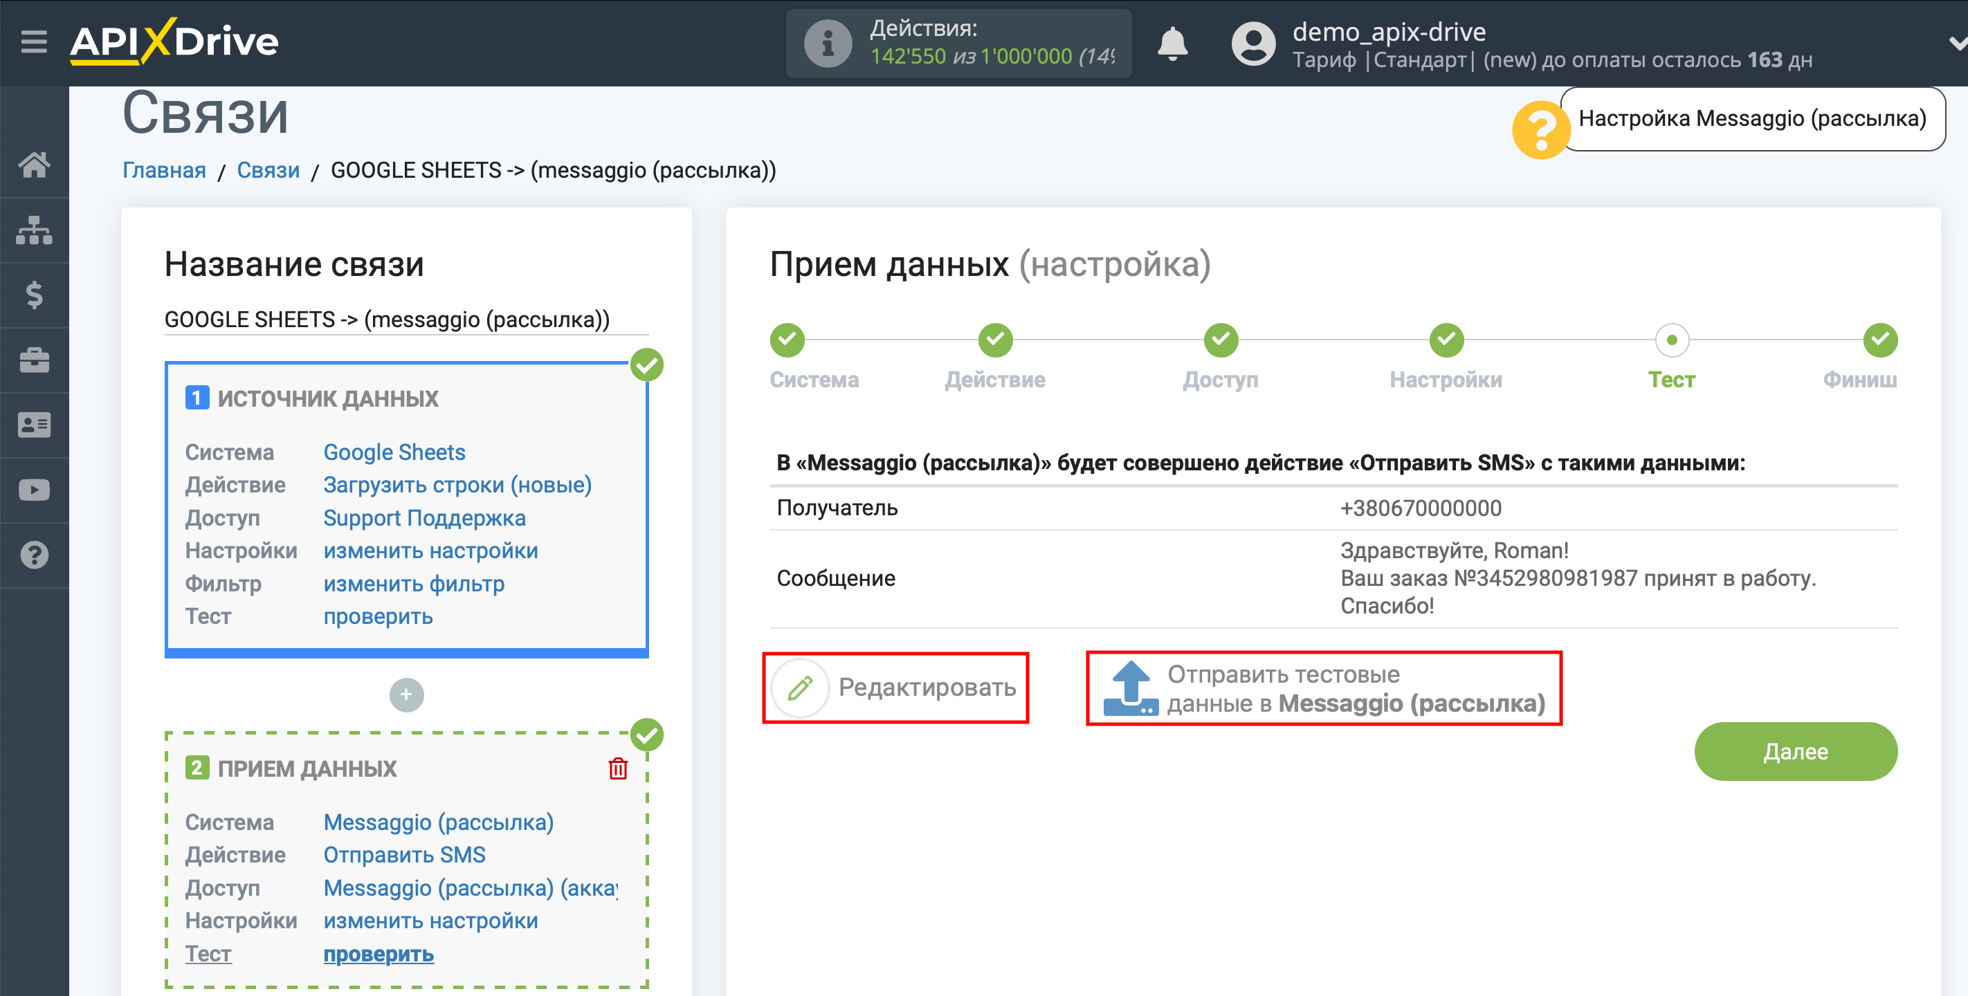
Task: Click source block green checkmark
Action: pos(646,365)
